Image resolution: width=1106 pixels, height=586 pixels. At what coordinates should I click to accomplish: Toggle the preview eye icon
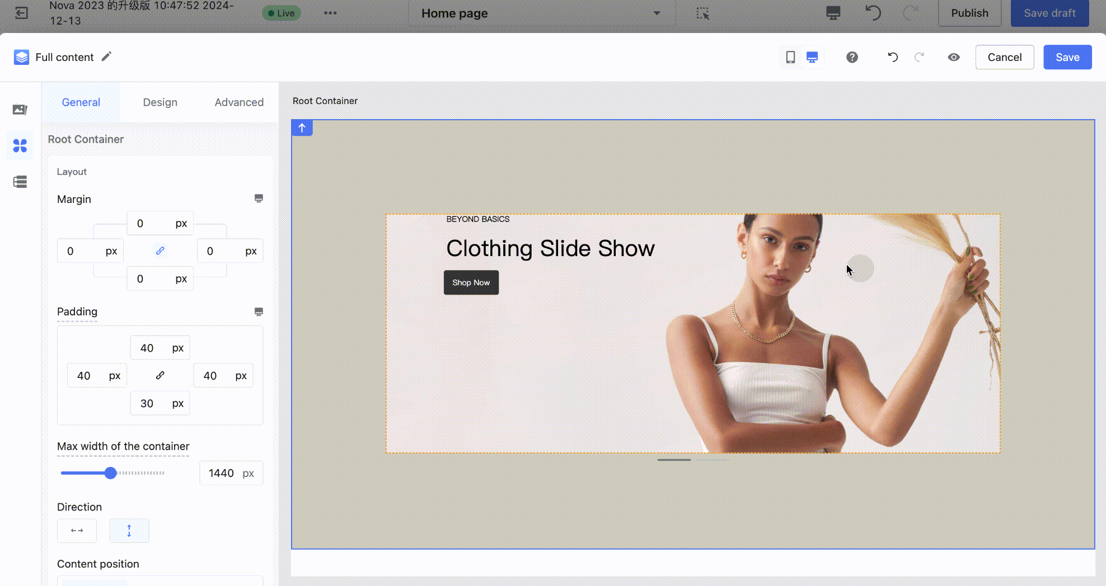[954, 57]
